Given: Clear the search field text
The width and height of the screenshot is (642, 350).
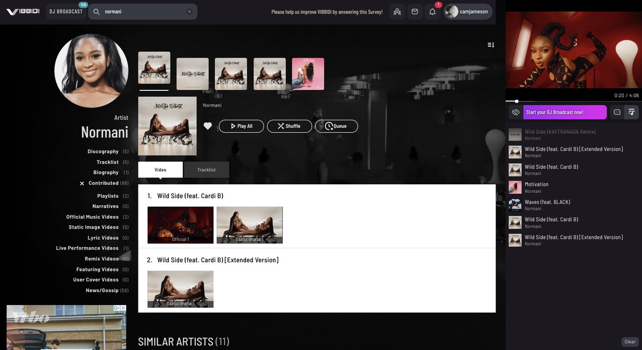Looking at the screenshot, I should (189, 11).
